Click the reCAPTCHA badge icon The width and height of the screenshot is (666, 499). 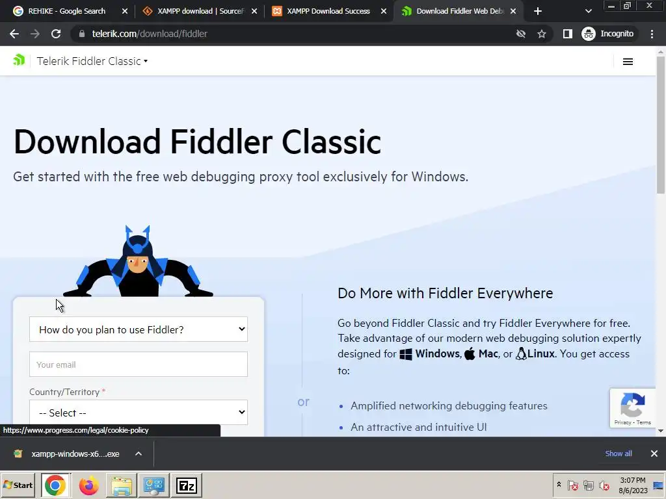[x=633, y=405]
